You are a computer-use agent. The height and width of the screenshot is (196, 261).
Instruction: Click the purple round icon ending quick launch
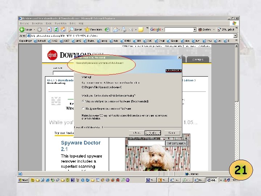click(x=128, y=180)
